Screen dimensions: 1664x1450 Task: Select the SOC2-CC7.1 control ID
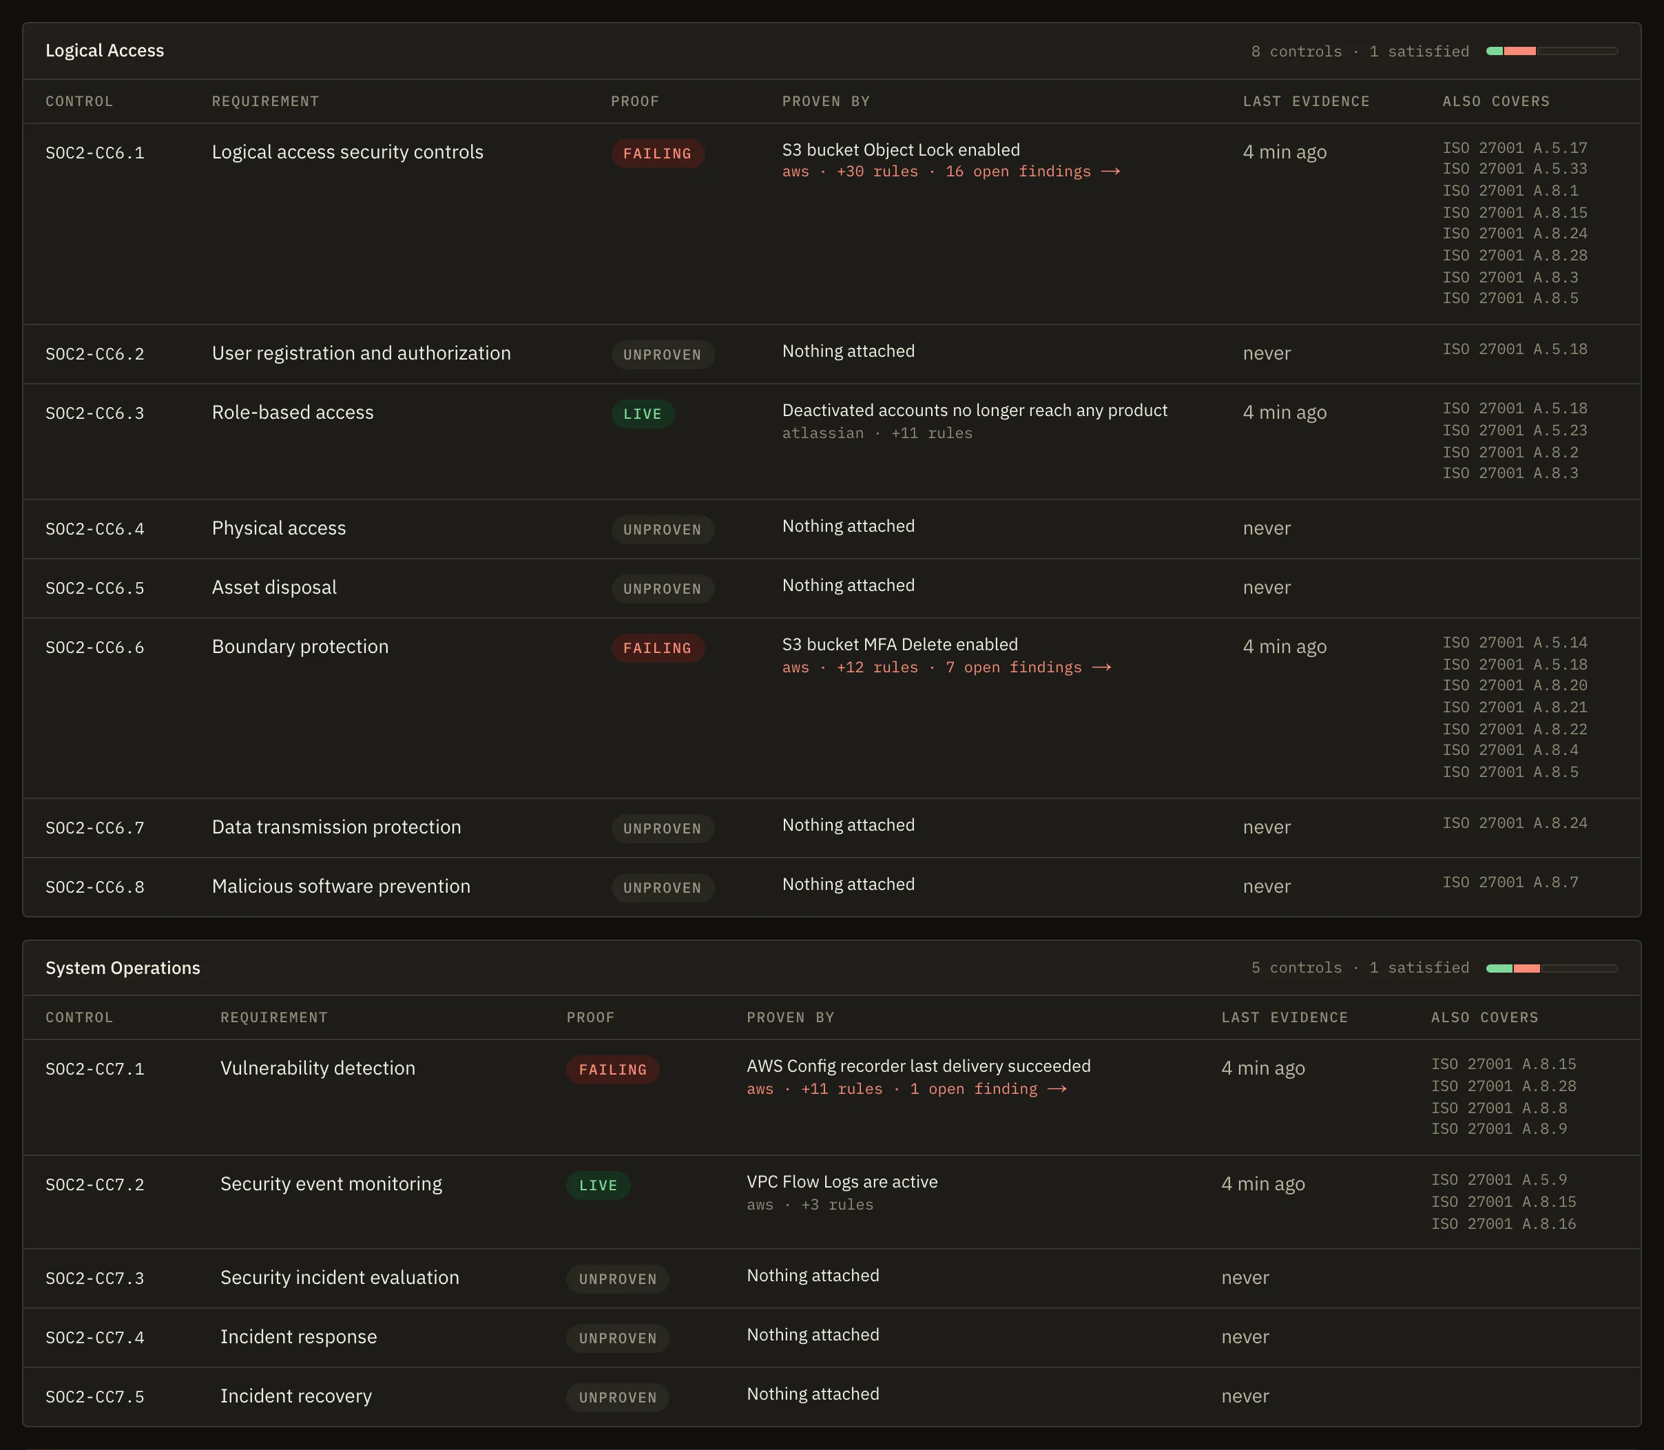coord(94,1069)
